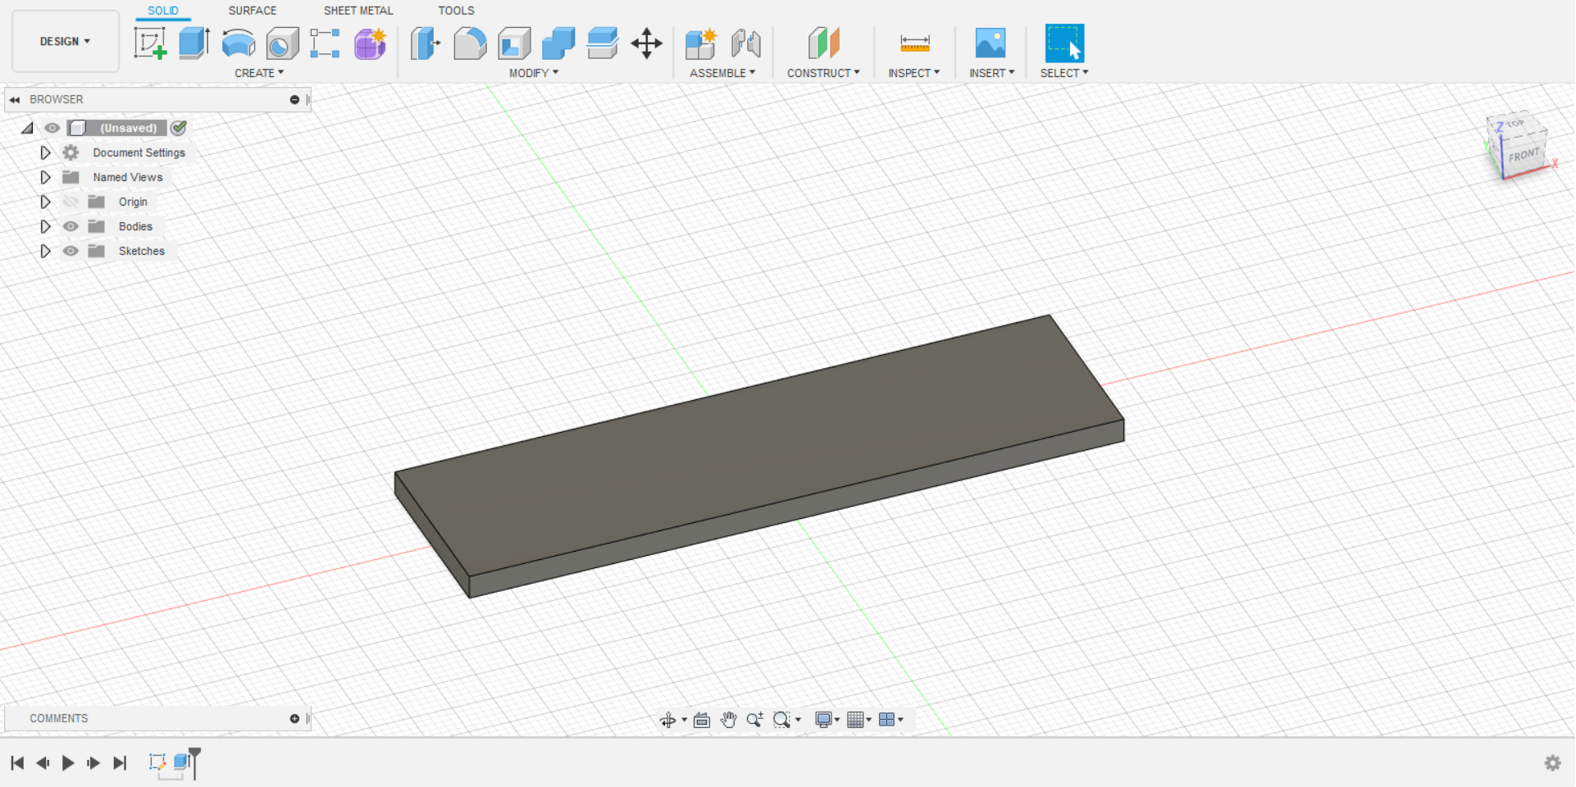Viewport: 1576px width, 787px height.
Task: Hide the Sketches folder
Action: pos(71,251)
